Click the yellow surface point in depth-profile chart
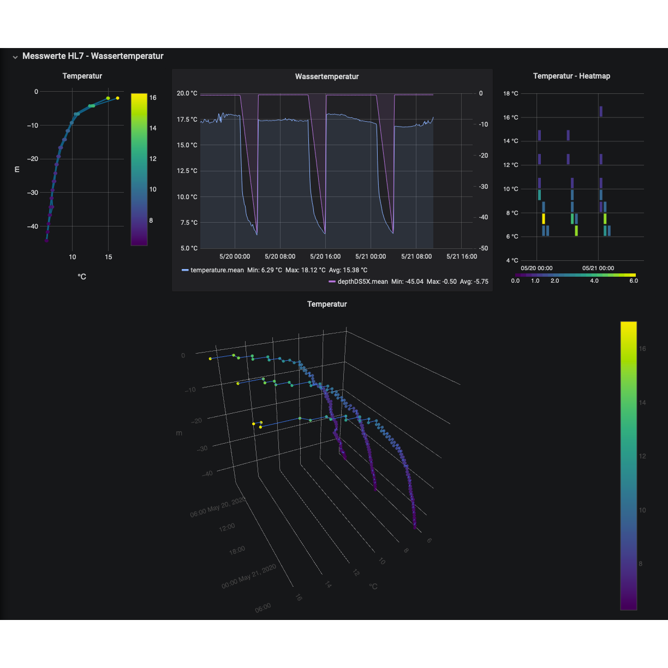668x668 pixels. point(117,98)
